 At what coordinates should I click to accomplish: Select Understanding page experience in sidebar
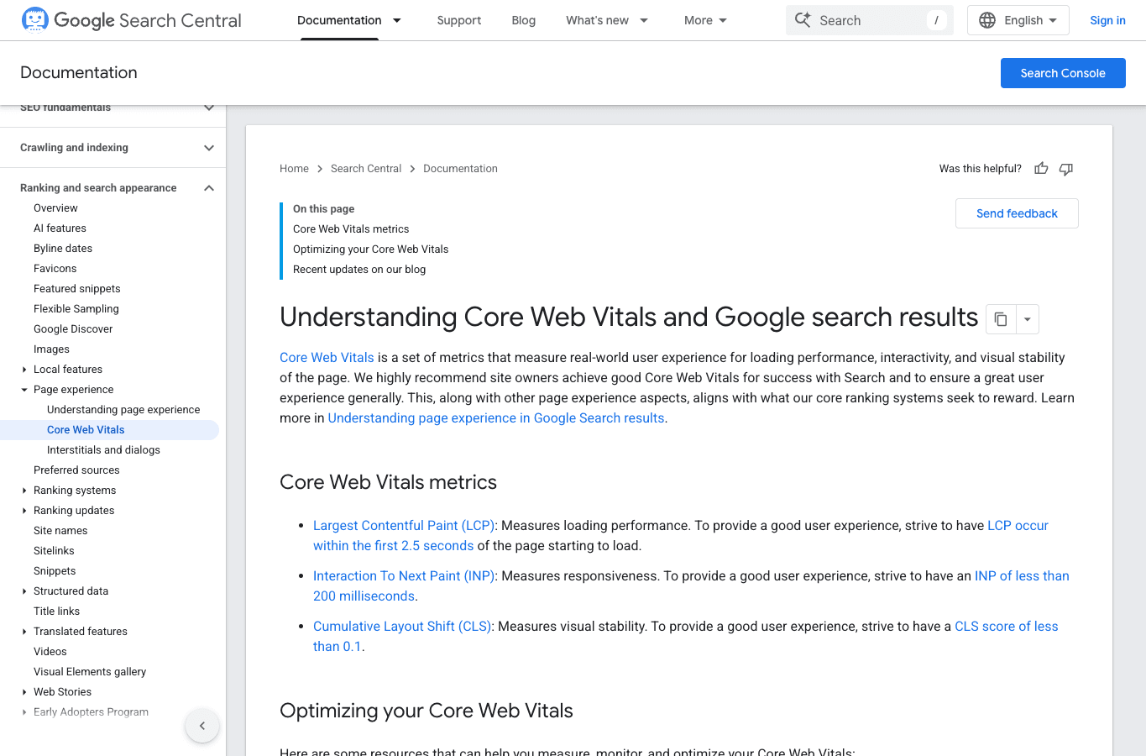click(123, 410)
